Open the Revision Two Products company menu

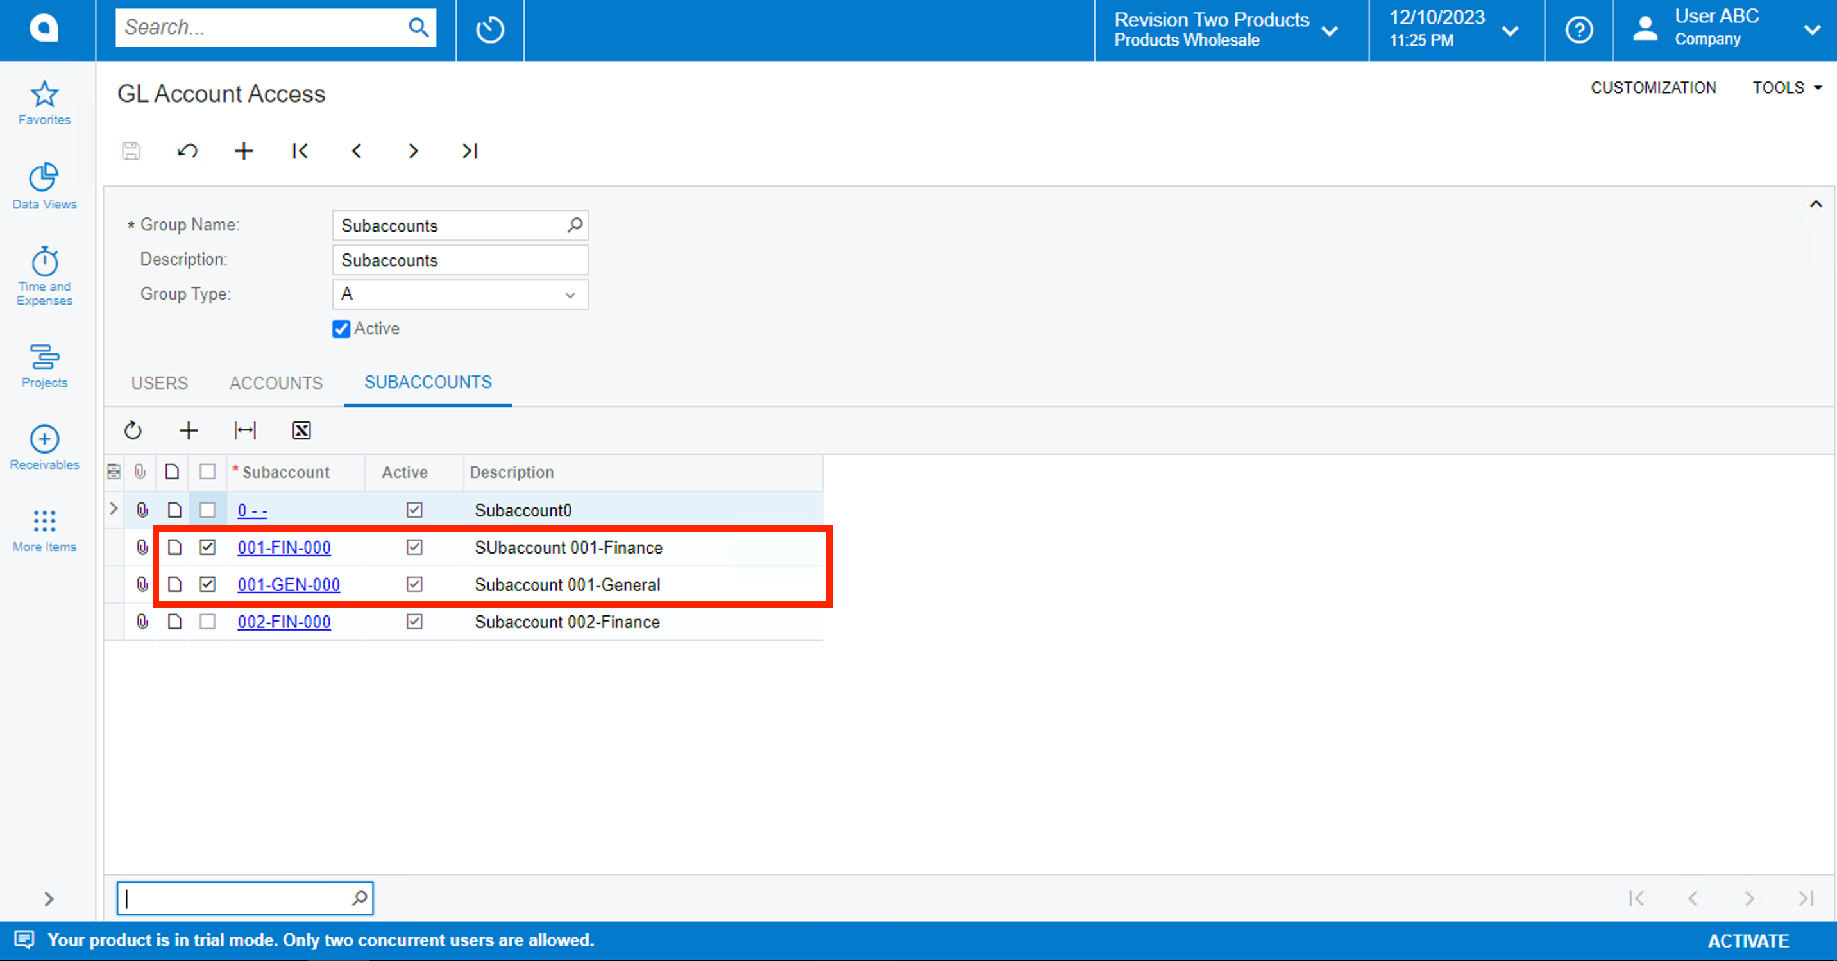[1232, 30]
